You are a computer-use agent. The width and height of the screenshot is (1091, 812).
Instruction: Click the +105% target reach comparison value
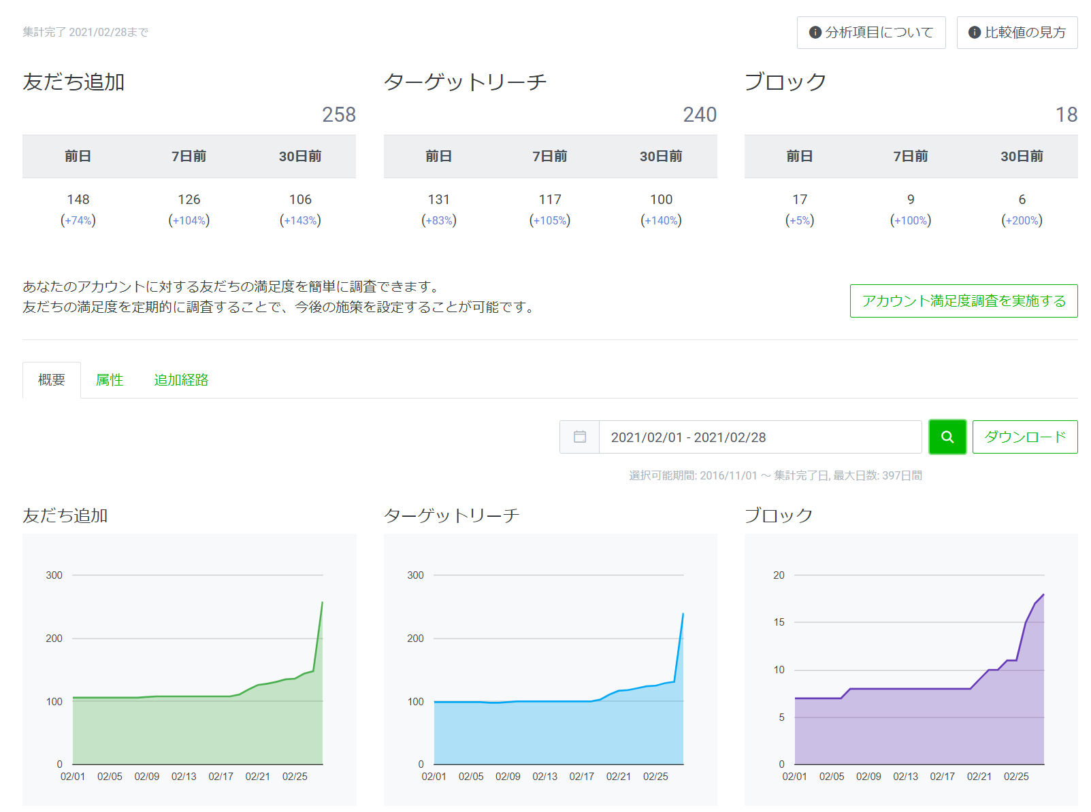pos(550,220)
